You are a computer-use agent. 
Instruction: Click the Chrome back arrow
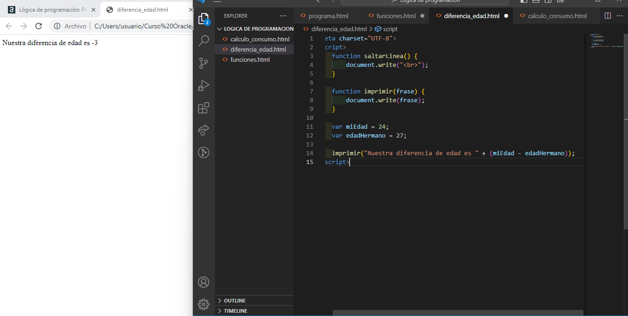[9, 26]
